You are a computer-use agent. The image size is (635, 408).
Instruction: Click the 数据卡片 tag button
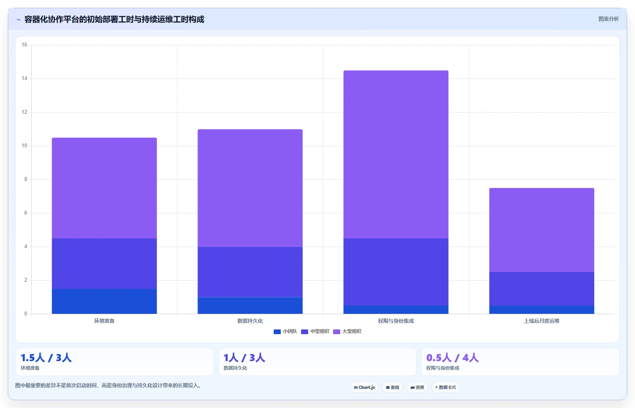click(x=446, y=387)
